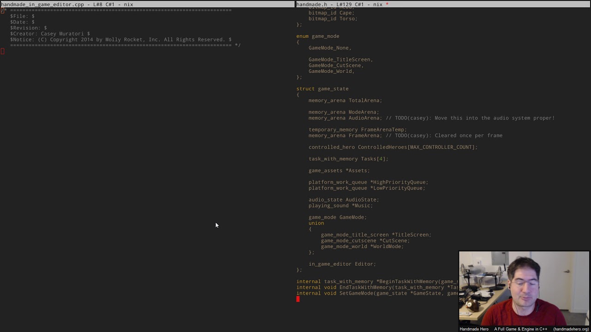This screenshot has height=332, width=591.
Task: Click the copyright "$Notice:" line
Action: (121, 40)
